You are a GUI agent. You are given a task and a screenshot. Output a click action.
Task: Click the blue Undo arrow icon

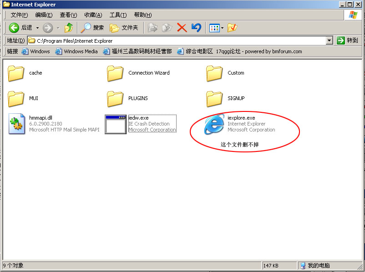click(x=196, y=28)
